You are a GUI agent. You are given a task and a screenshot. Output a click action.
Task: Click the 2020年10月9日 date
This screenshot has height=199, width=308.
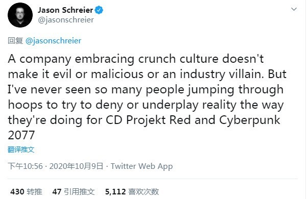click(x=76, y=166)
